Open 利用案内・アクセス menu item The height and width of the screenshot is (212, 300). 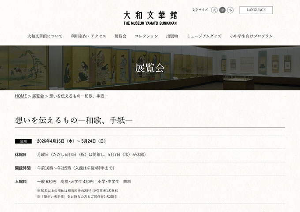point(89,36)
